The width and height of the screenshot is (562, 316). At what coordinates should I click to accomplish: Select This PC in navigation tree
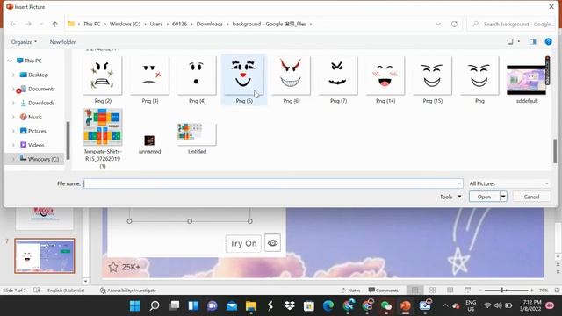pos(33,61)
